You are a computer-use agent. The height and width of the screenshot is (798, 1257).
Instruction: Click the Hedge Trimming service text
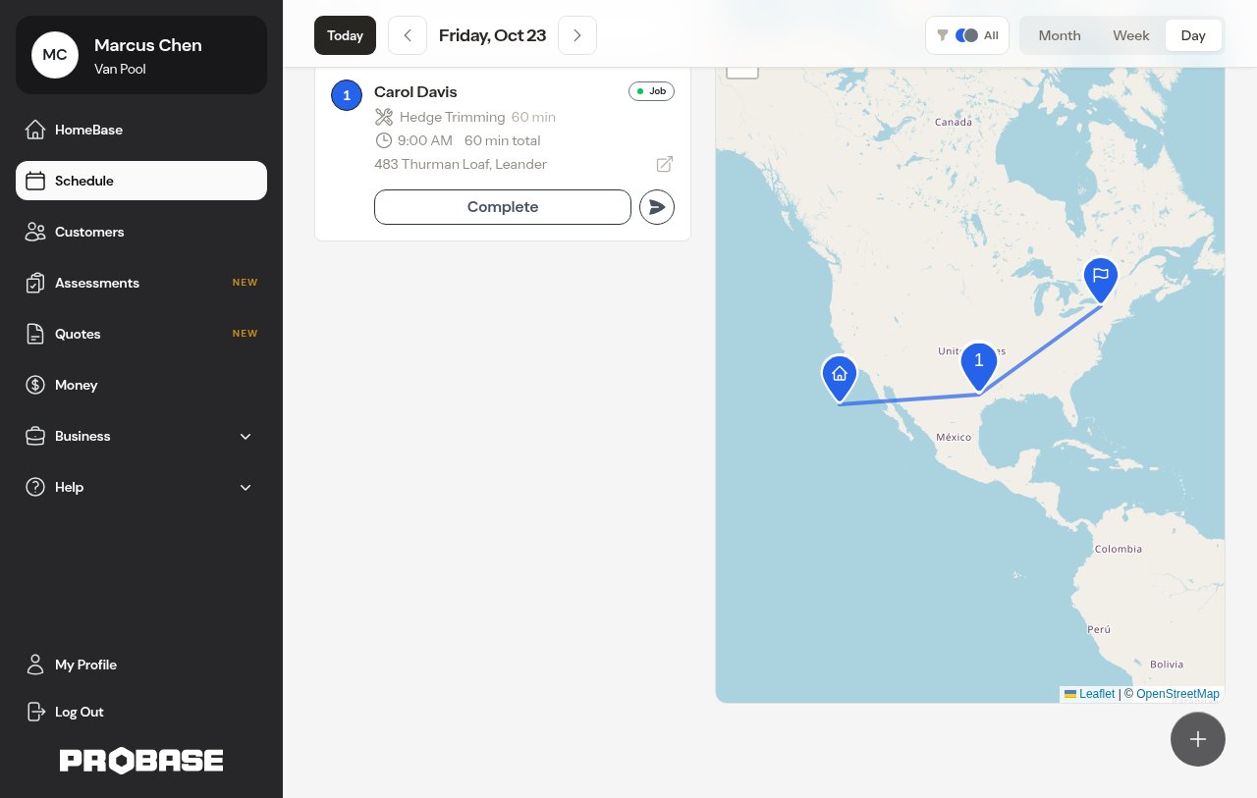coord(453,117)
